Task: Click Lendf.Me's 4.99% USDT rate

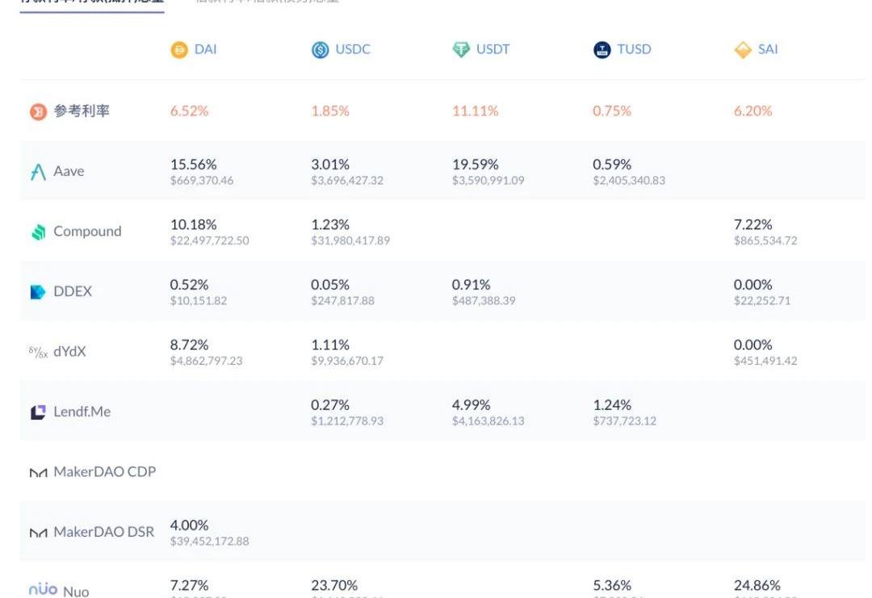Action: point(471,405)
